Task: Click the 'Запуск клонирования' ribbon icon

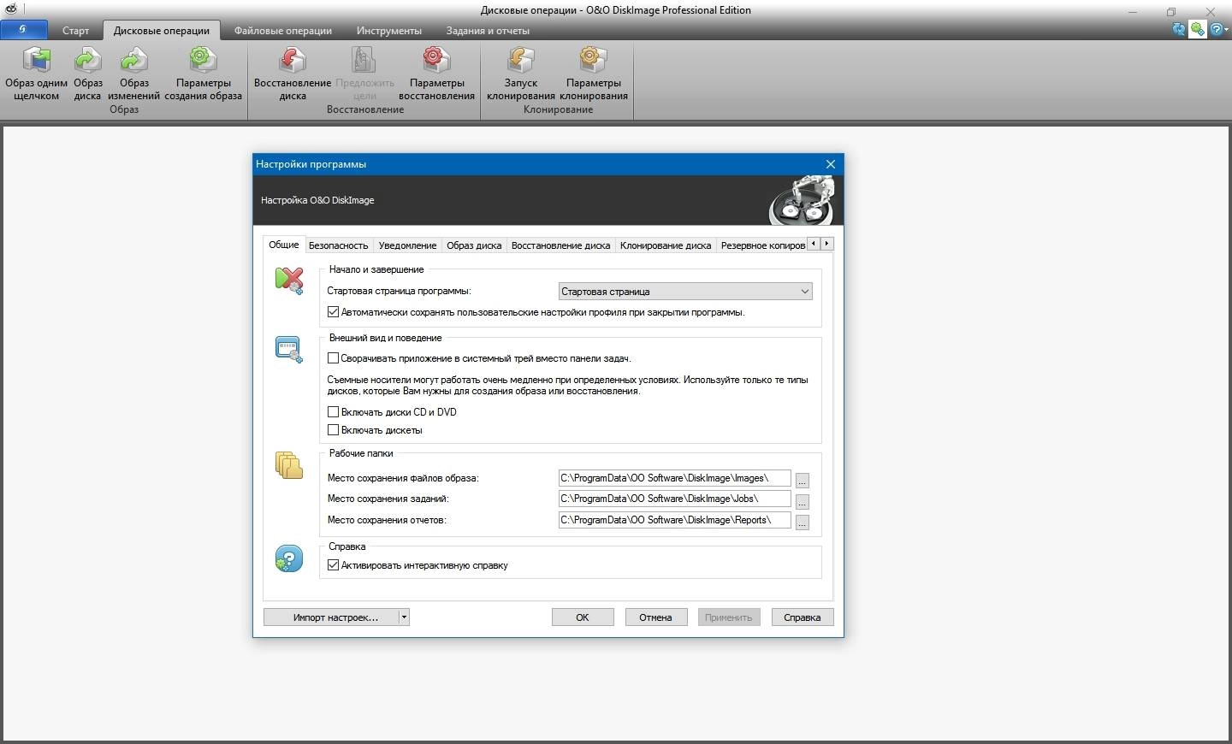Action: [x=521, y=60]
